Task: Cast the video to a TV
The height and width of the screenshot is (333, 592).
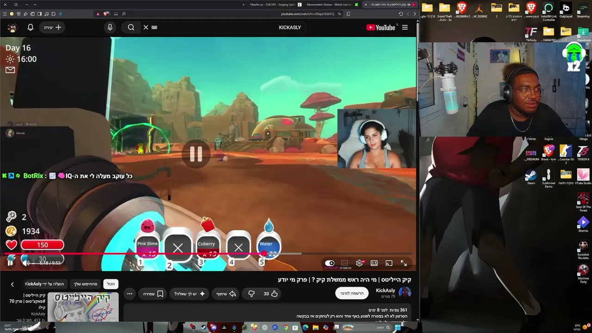Action: [389, 263]
